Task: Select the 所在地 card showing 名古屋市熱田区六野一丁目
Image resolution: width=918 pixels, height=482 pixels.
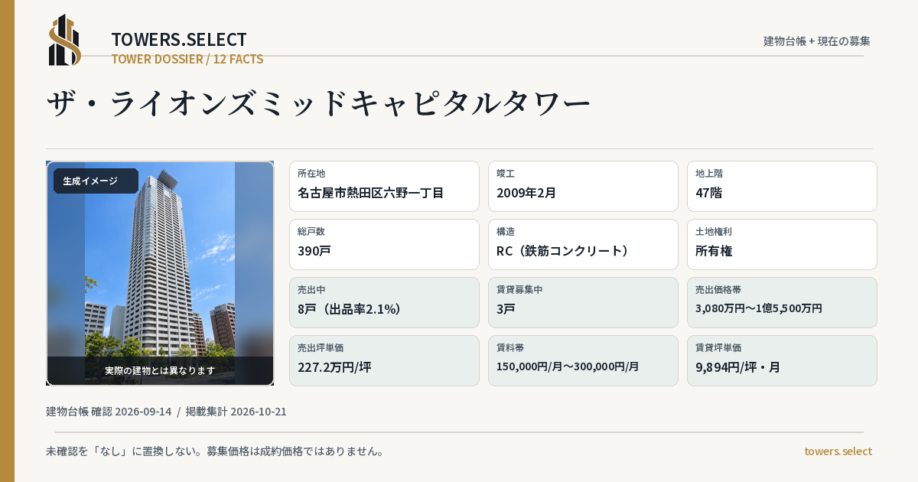Action: 384,186
